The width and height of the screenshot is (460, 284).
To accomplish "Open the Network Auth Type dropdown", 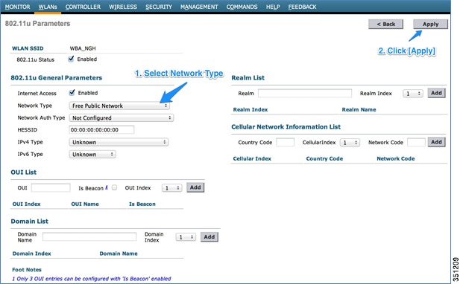I will click(122, 118).
